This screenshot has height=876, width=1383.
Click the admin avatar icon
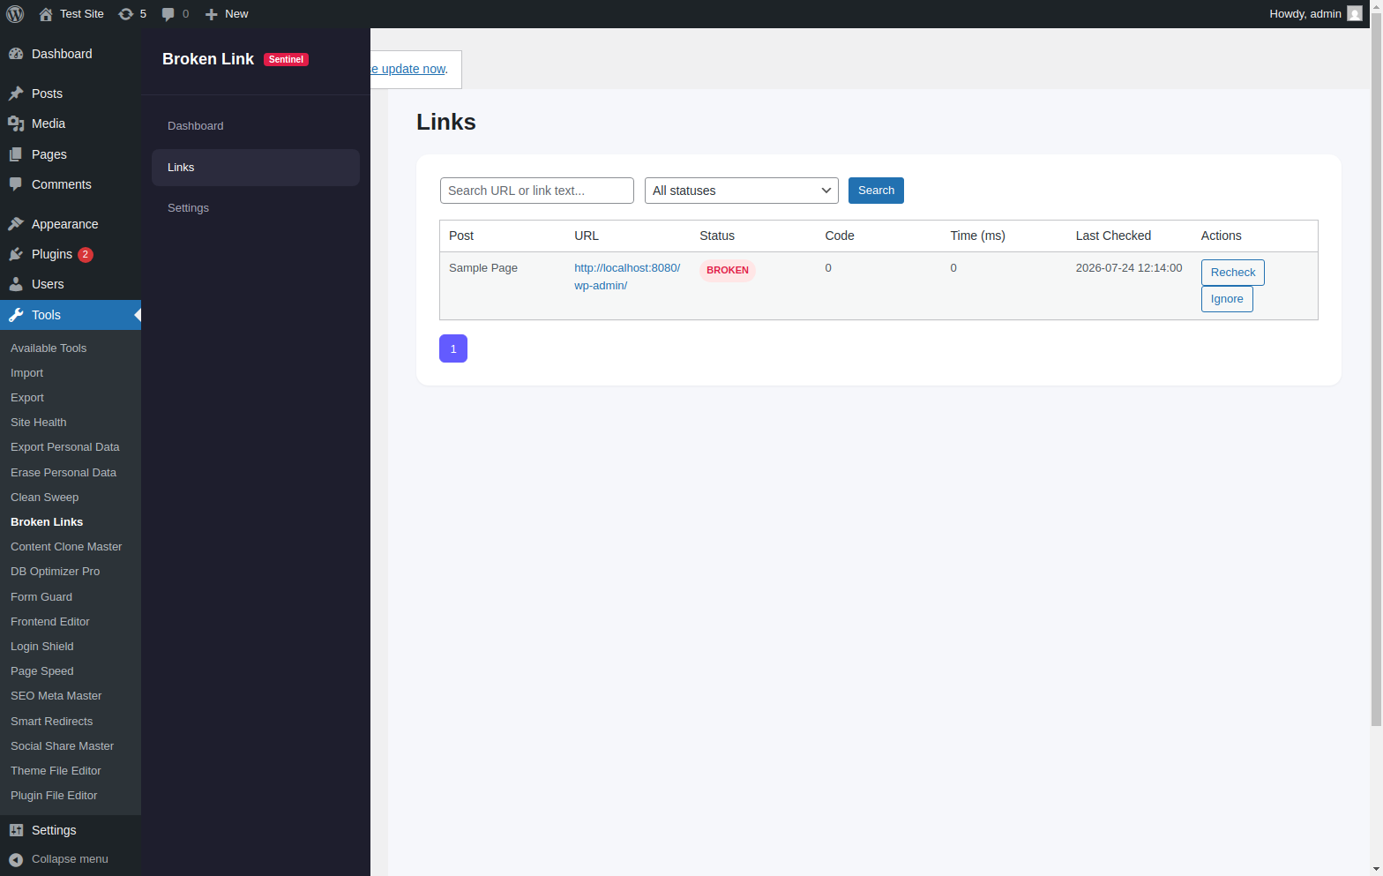(1355, 14)
